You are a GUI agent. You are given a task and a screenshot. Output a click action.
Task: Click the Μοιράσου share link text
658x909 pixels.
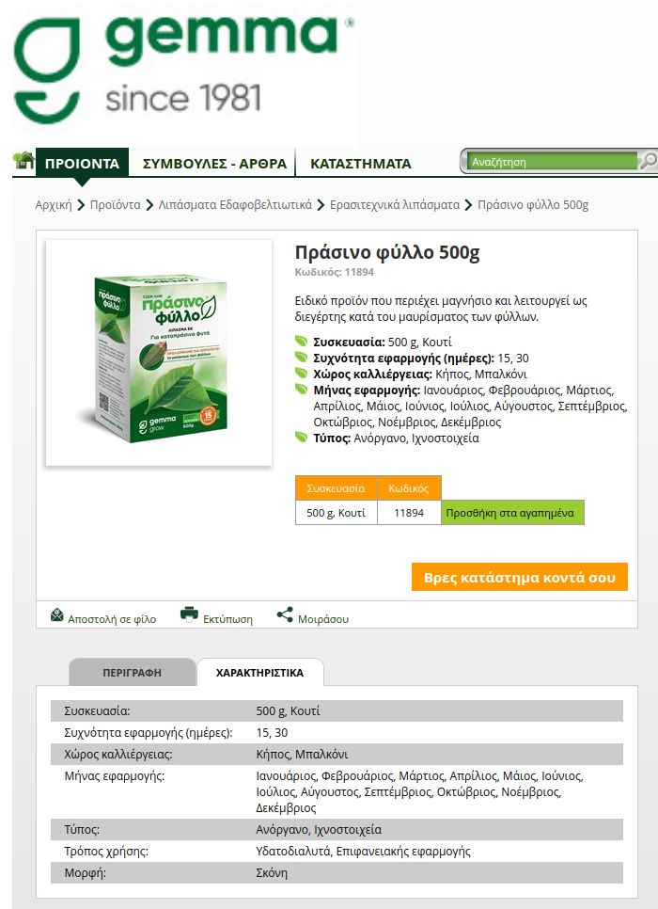323,619
